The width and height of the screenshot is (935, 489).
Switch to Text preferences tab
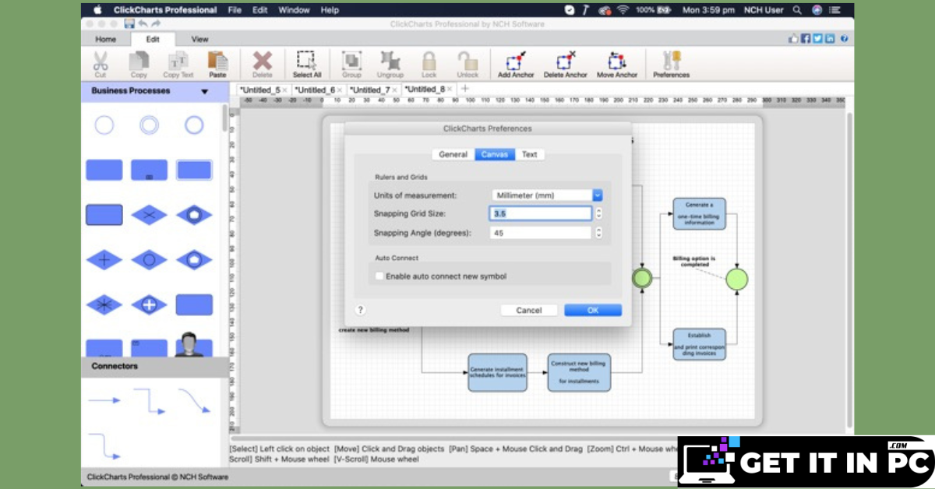(530, 154)
